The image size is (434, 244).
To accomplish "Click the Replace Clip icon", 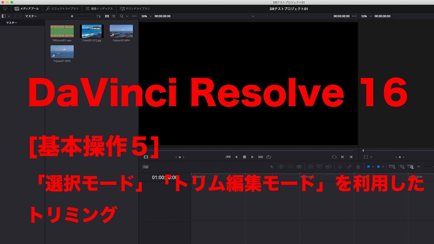I will [329, 167].
